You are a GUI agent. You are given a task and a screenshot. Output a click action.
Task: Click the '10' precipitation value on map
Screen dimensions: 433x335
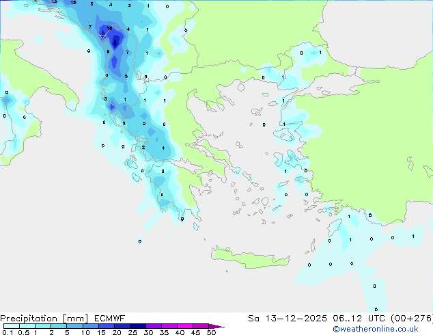click(109, 28)
